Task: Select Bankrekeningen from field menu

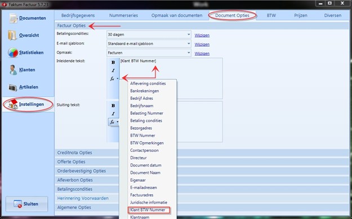Action: pyautogui.click(x=145, y=91)
